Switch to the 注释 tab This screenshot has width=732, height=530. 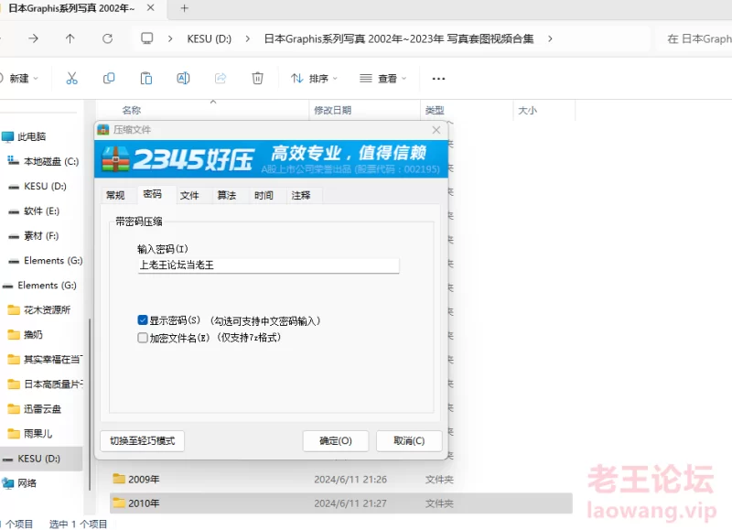click(x=301, y=195)
